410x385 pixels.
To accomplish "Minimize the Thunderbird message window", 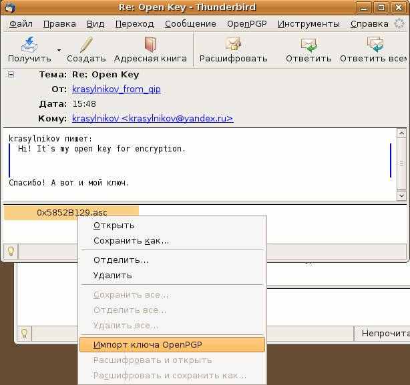I will [x=364, y=7].
